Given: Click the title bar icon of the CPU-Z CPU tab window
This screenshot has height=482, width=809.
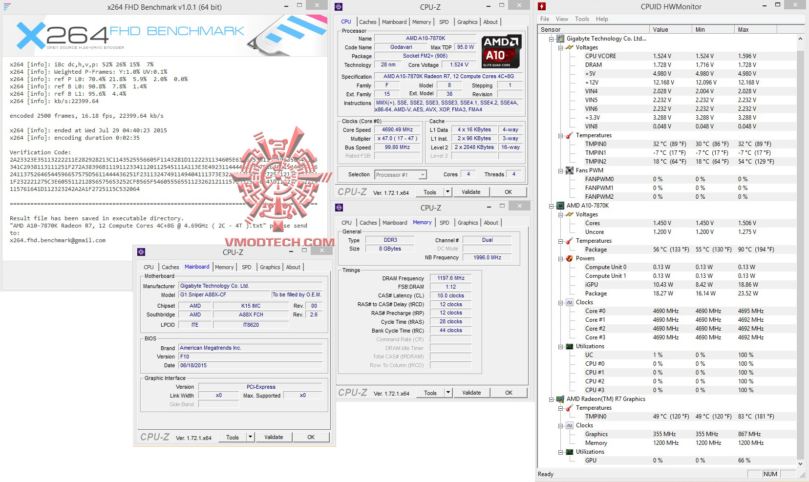Looking at the screenshot, I should (x=339, y=7).
